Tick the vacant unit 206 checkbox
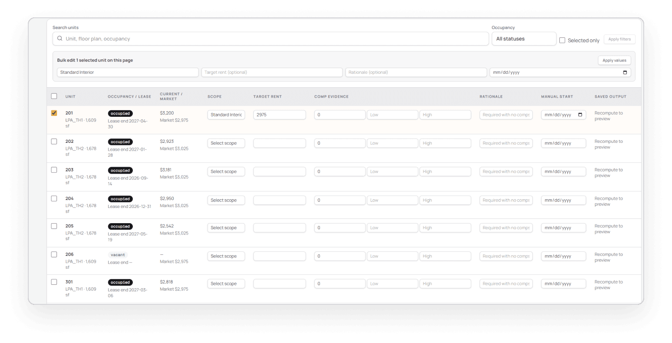 (54, 254)
